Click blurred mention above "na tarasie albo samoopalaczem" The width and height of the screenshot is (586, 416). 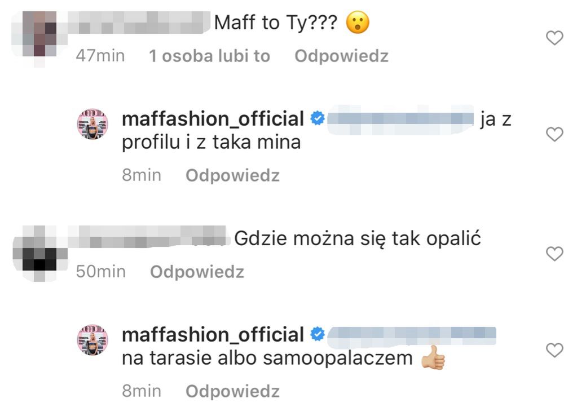click(x=412, y=335)
